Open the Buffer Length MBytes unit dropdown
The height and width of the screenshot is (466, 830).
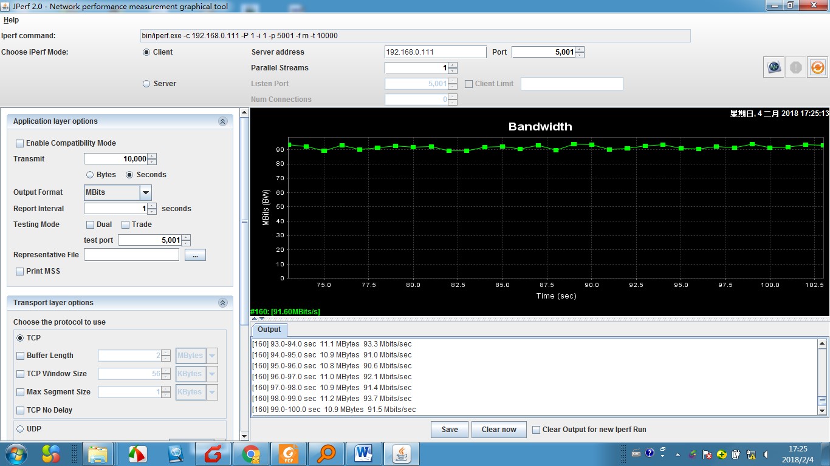coord(212,356)
